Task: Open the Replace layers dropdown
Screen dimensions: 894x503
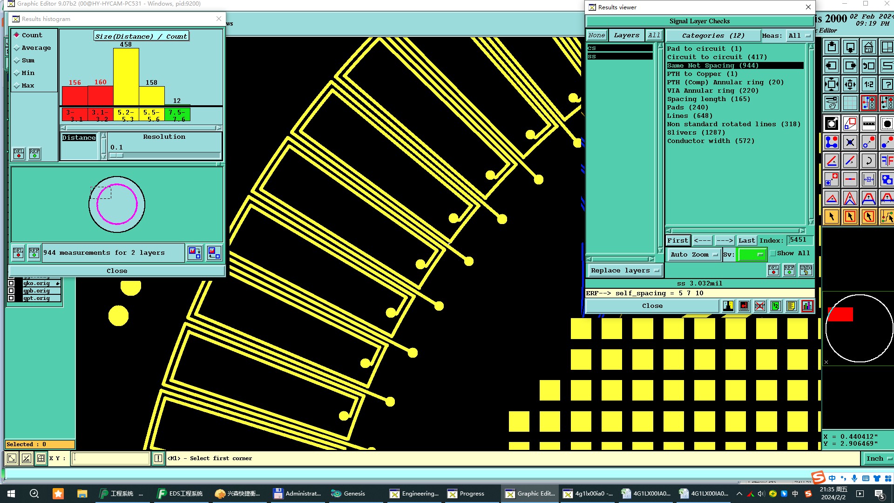Action: [624, 271]
